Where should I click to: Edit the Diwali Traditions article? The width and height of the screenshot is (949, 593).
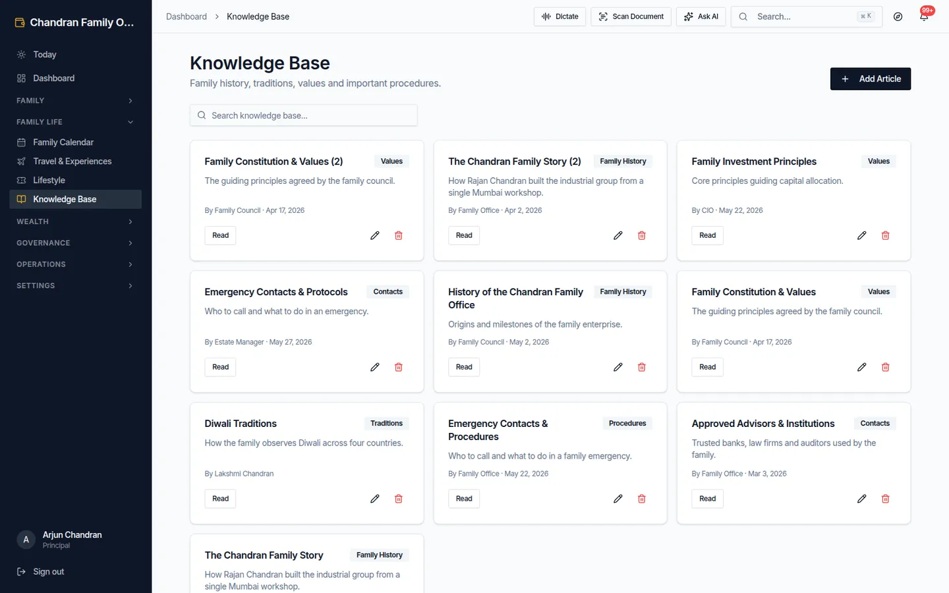pos(375,499)
